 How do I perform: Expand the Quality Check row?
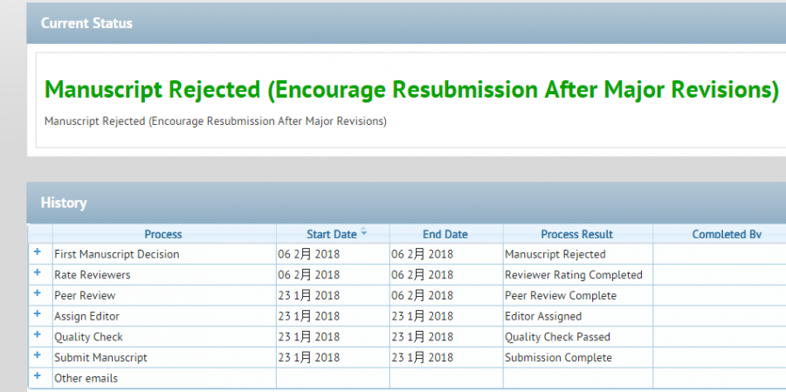point(38,336)
